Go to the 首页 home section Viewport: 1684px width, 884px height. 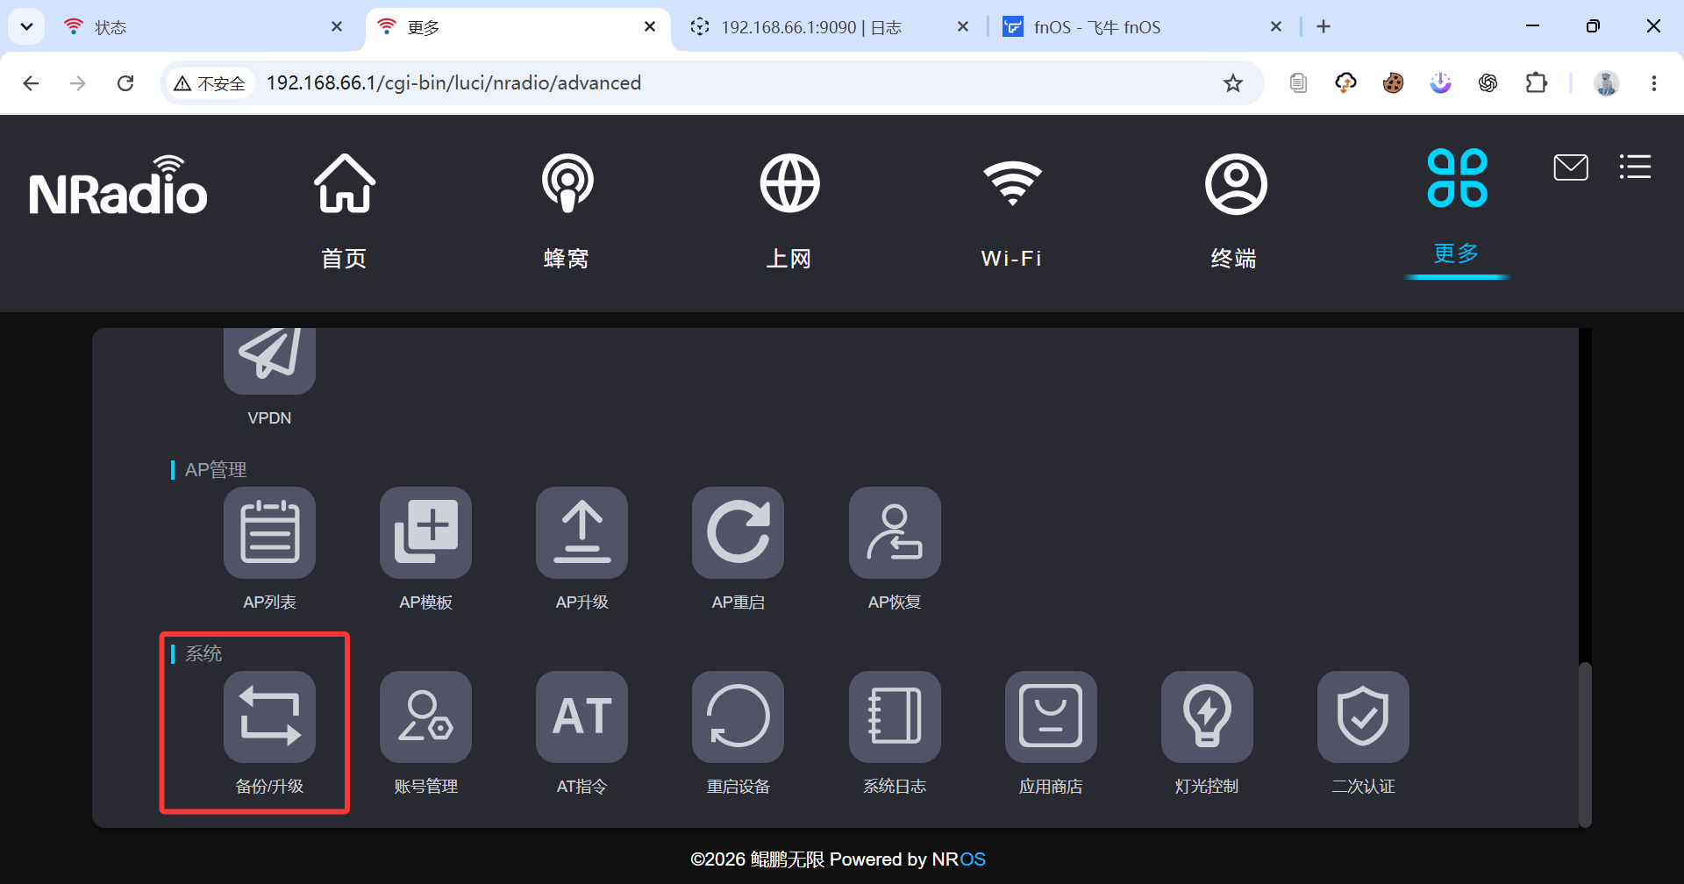click(x=344, y=211)
